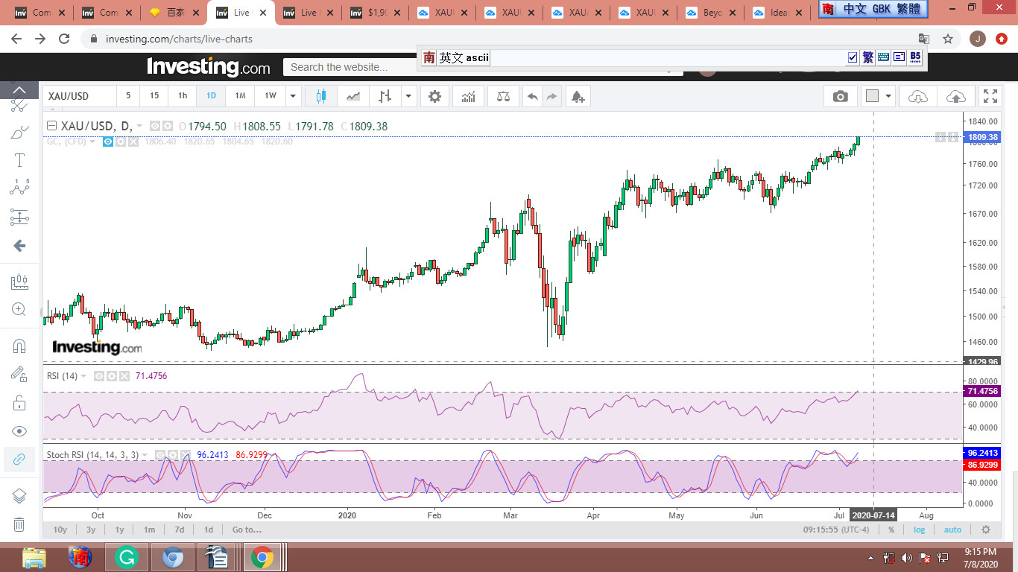The image size is (1018, 572).
Task: Hide all drawings using sidebar eye icon
Action: (x=19, y=431)
